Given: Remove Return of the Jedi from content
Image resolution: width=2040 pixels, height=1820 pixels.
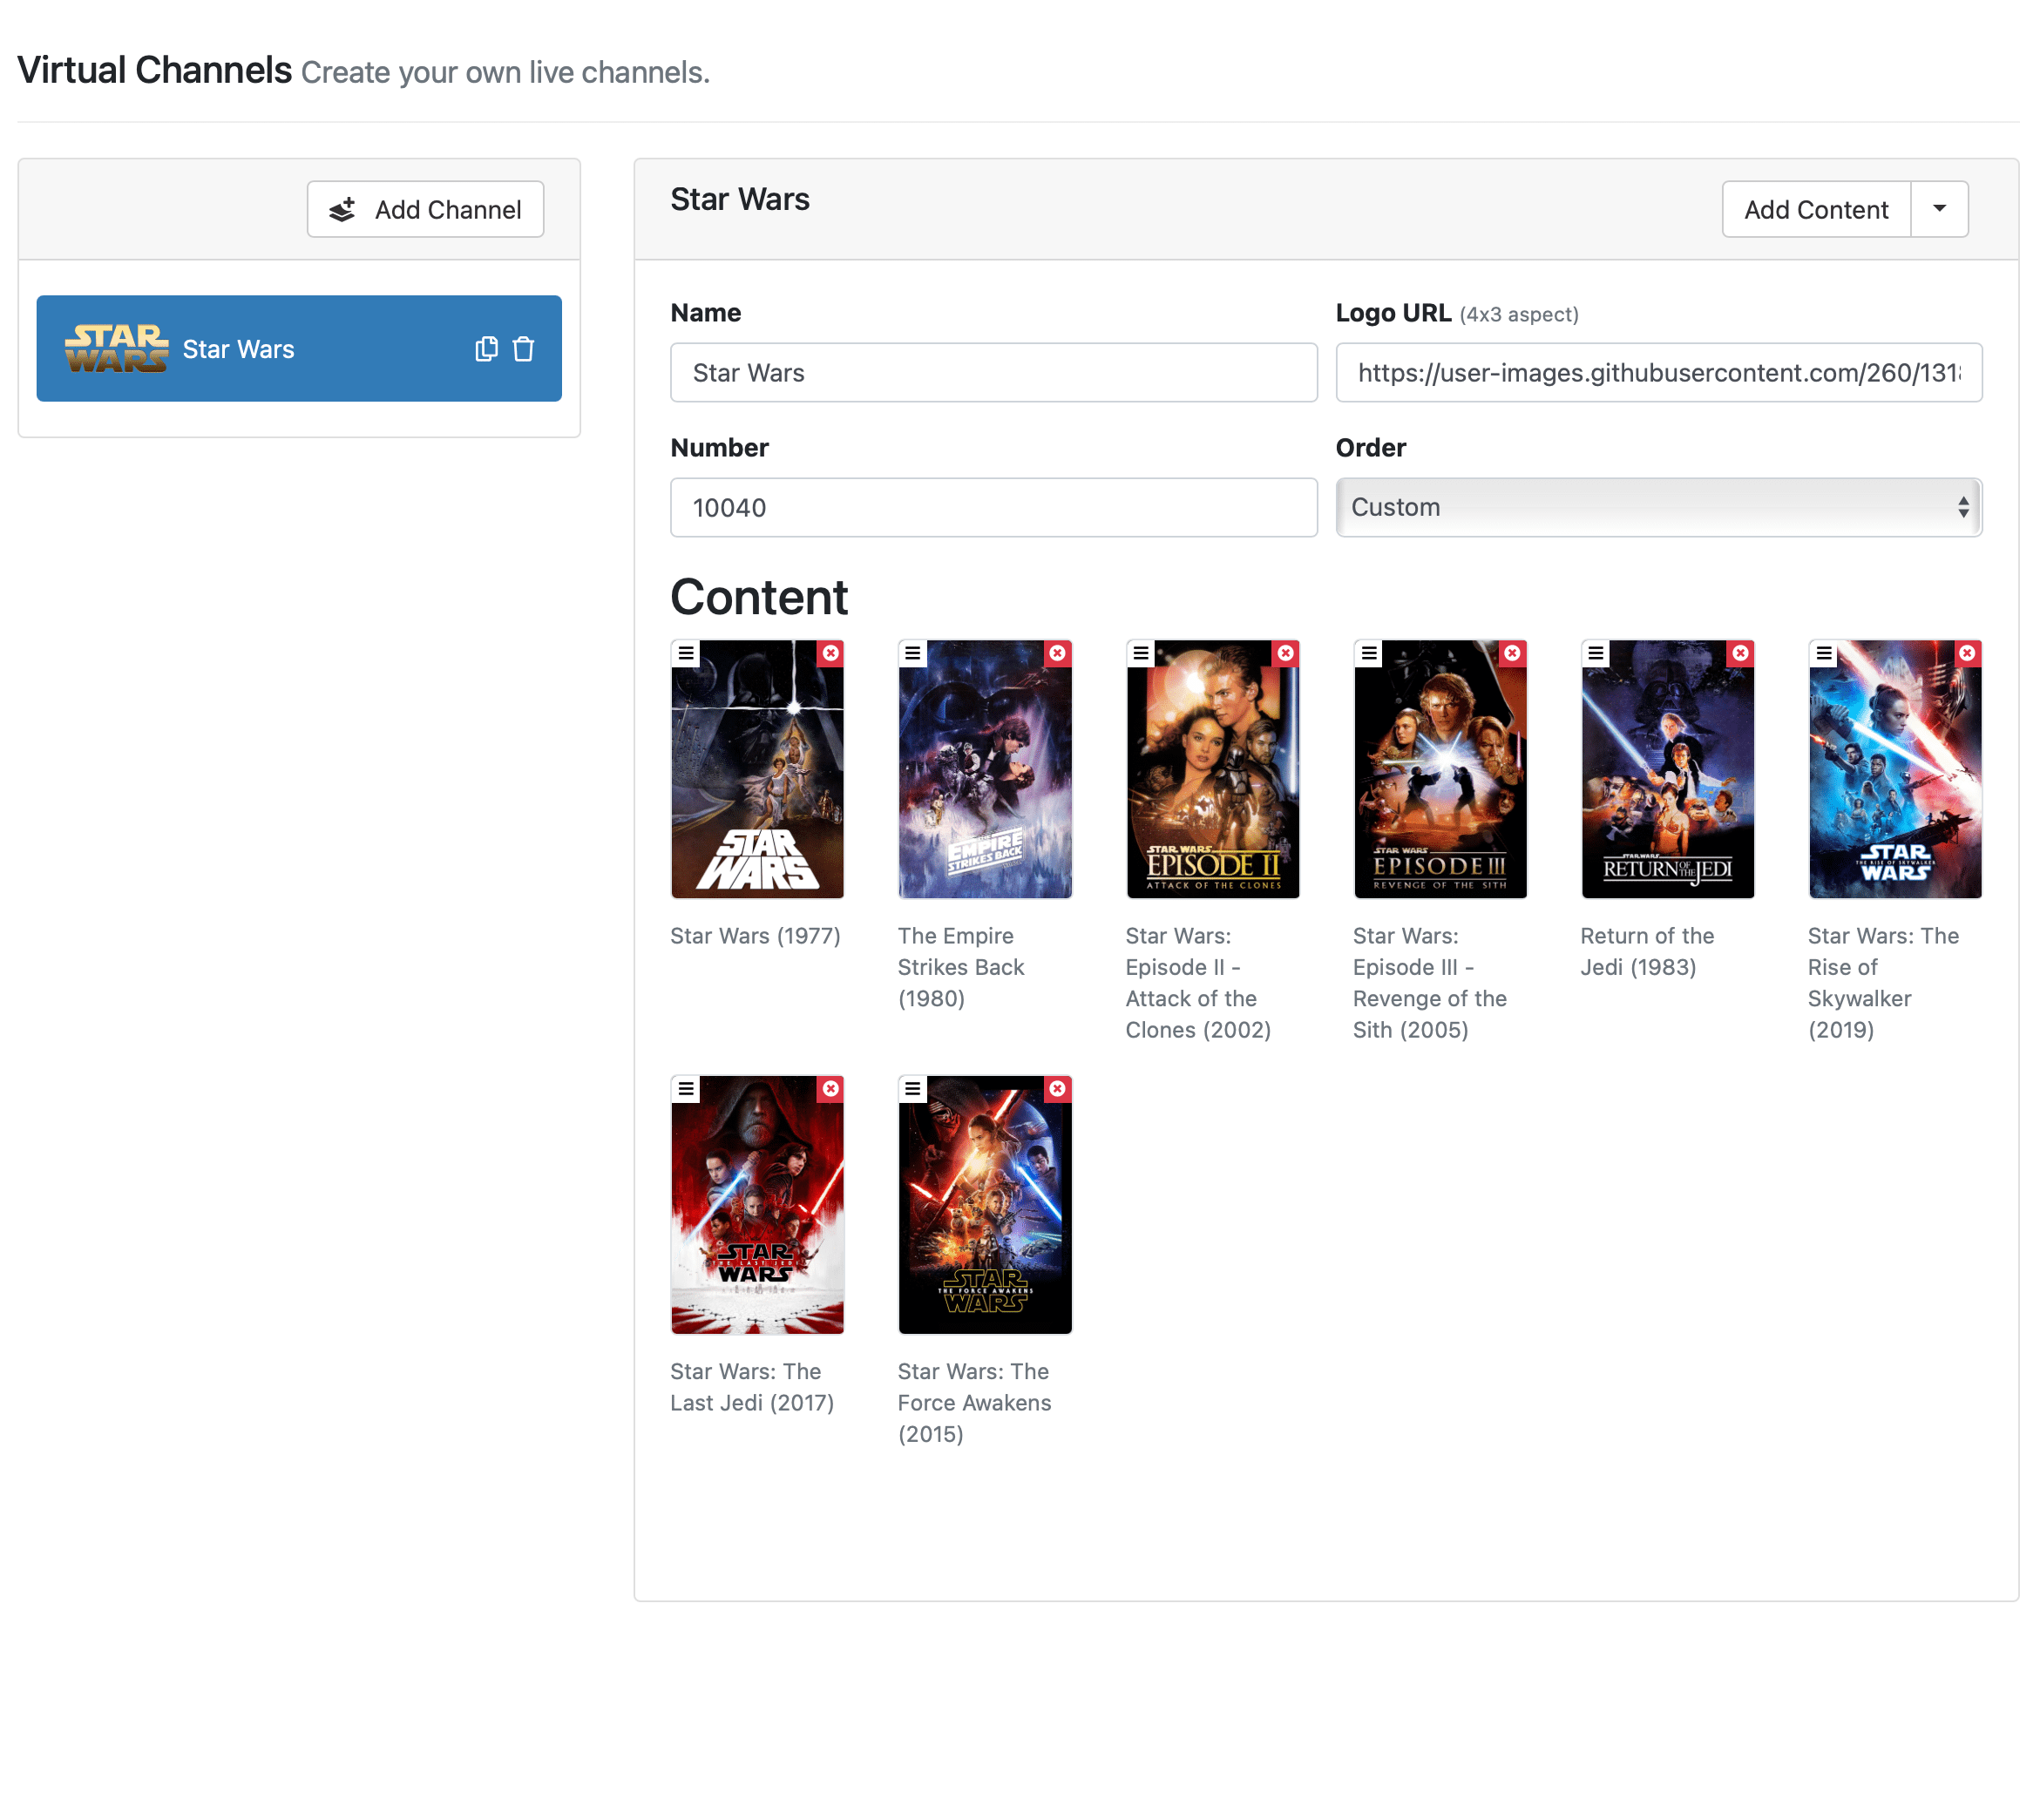Looking at the screenshot, I should click(1741, 653).
